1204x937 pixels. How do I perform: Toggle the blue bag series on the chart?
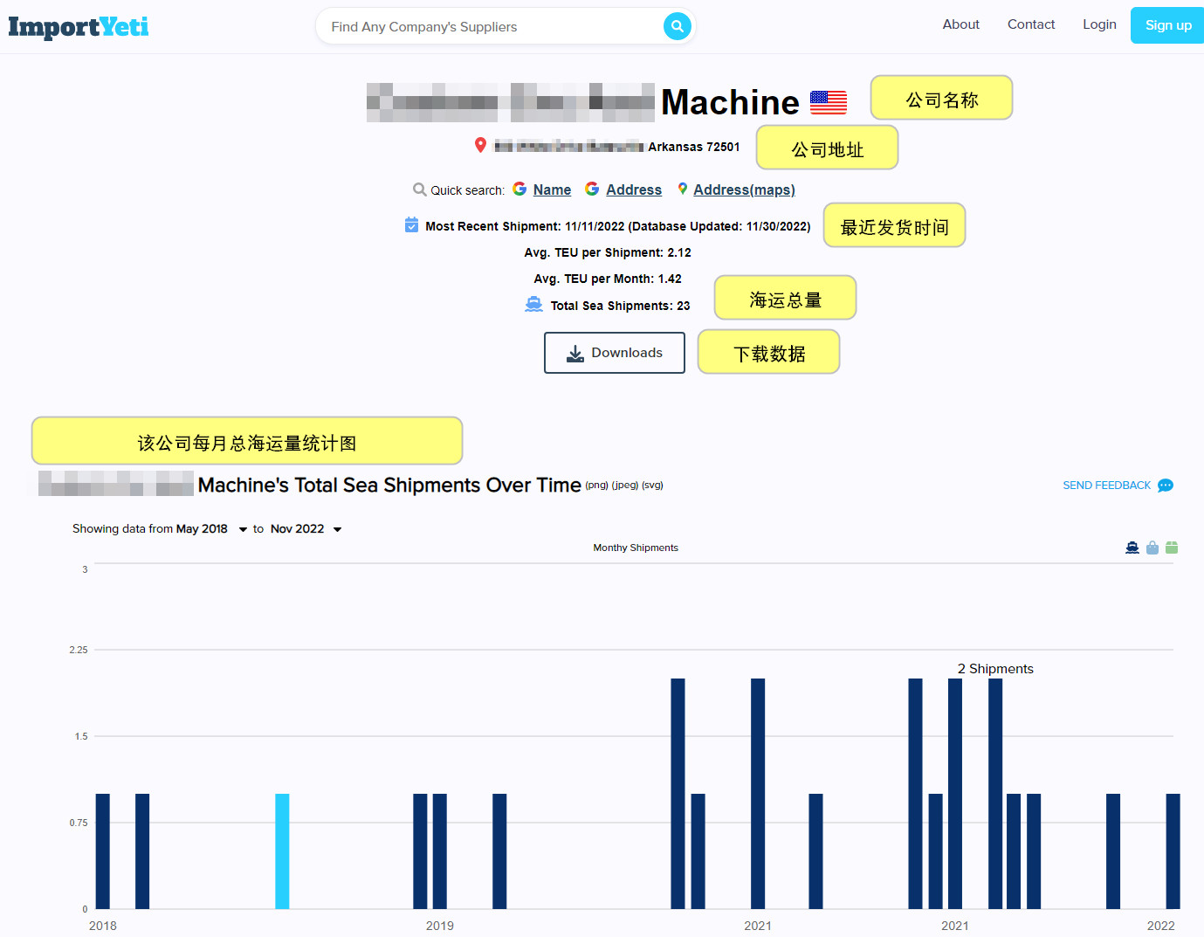1152,547
